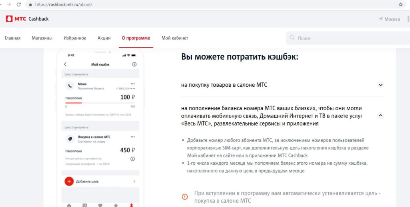The height and width of the screenshot is (207, 410).
Task: Click the red MTS egg logo
Action: coord(9,19)
